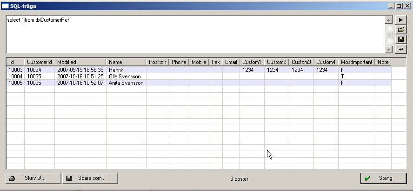Select the cell with Id 10005
This screenshot has height=191, width=413.
tap(15, 83)
